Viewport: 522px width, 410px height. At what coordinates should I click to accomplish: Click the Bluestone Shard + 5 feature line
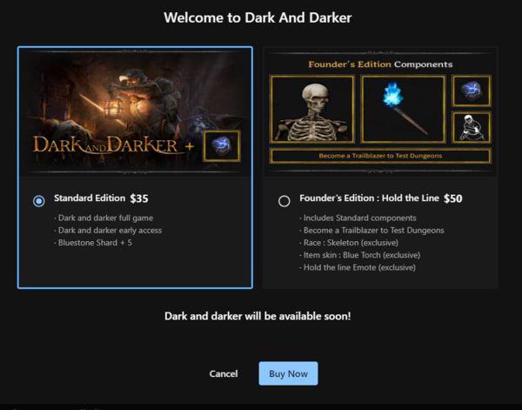click(93, 243)
